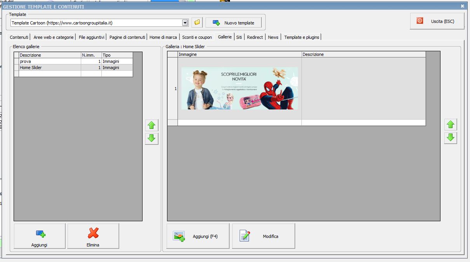Open the Aree web e categorie tab
The width and height of the screenshot is (470, 262).
tap(54, 37)
